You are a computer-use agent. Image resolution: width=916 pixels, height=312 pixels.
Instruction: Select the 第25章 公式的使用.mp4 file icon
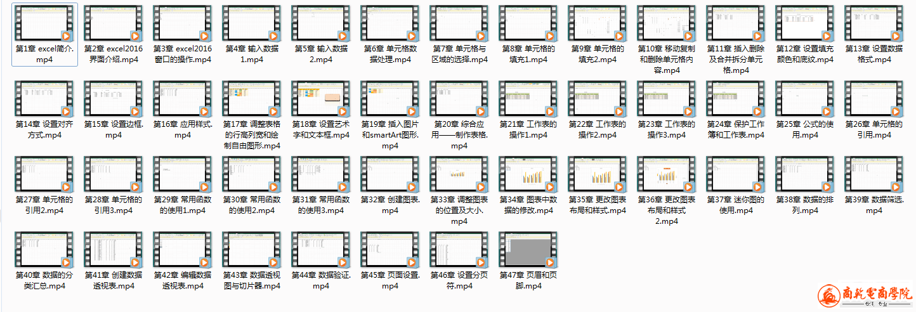coord(805,99)
